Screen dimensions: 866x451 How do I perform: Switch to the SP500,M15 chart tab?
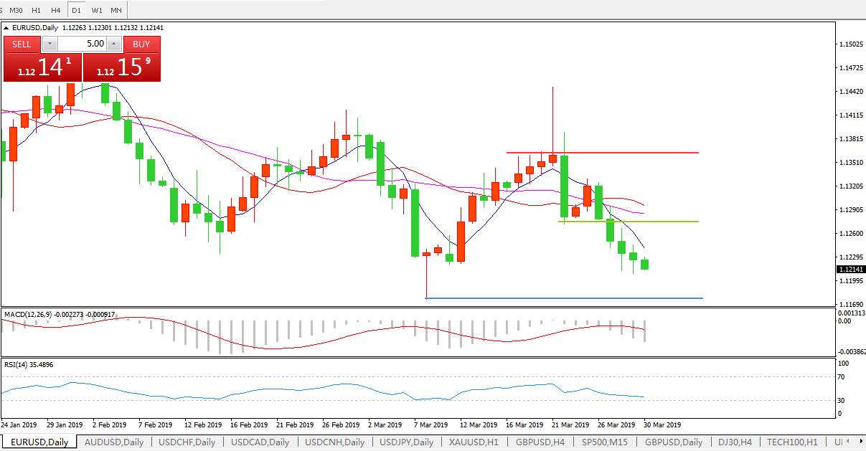pos(605,442)
